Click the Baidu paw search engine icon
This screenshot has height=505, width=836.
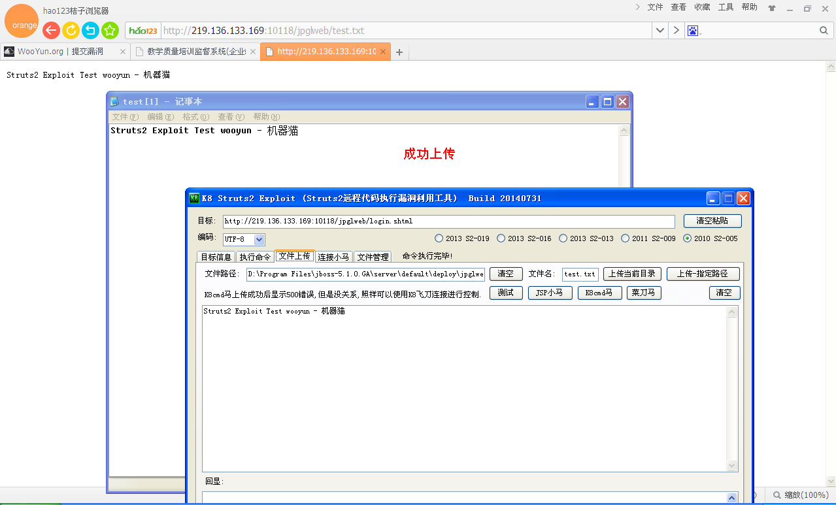point(693,31)
